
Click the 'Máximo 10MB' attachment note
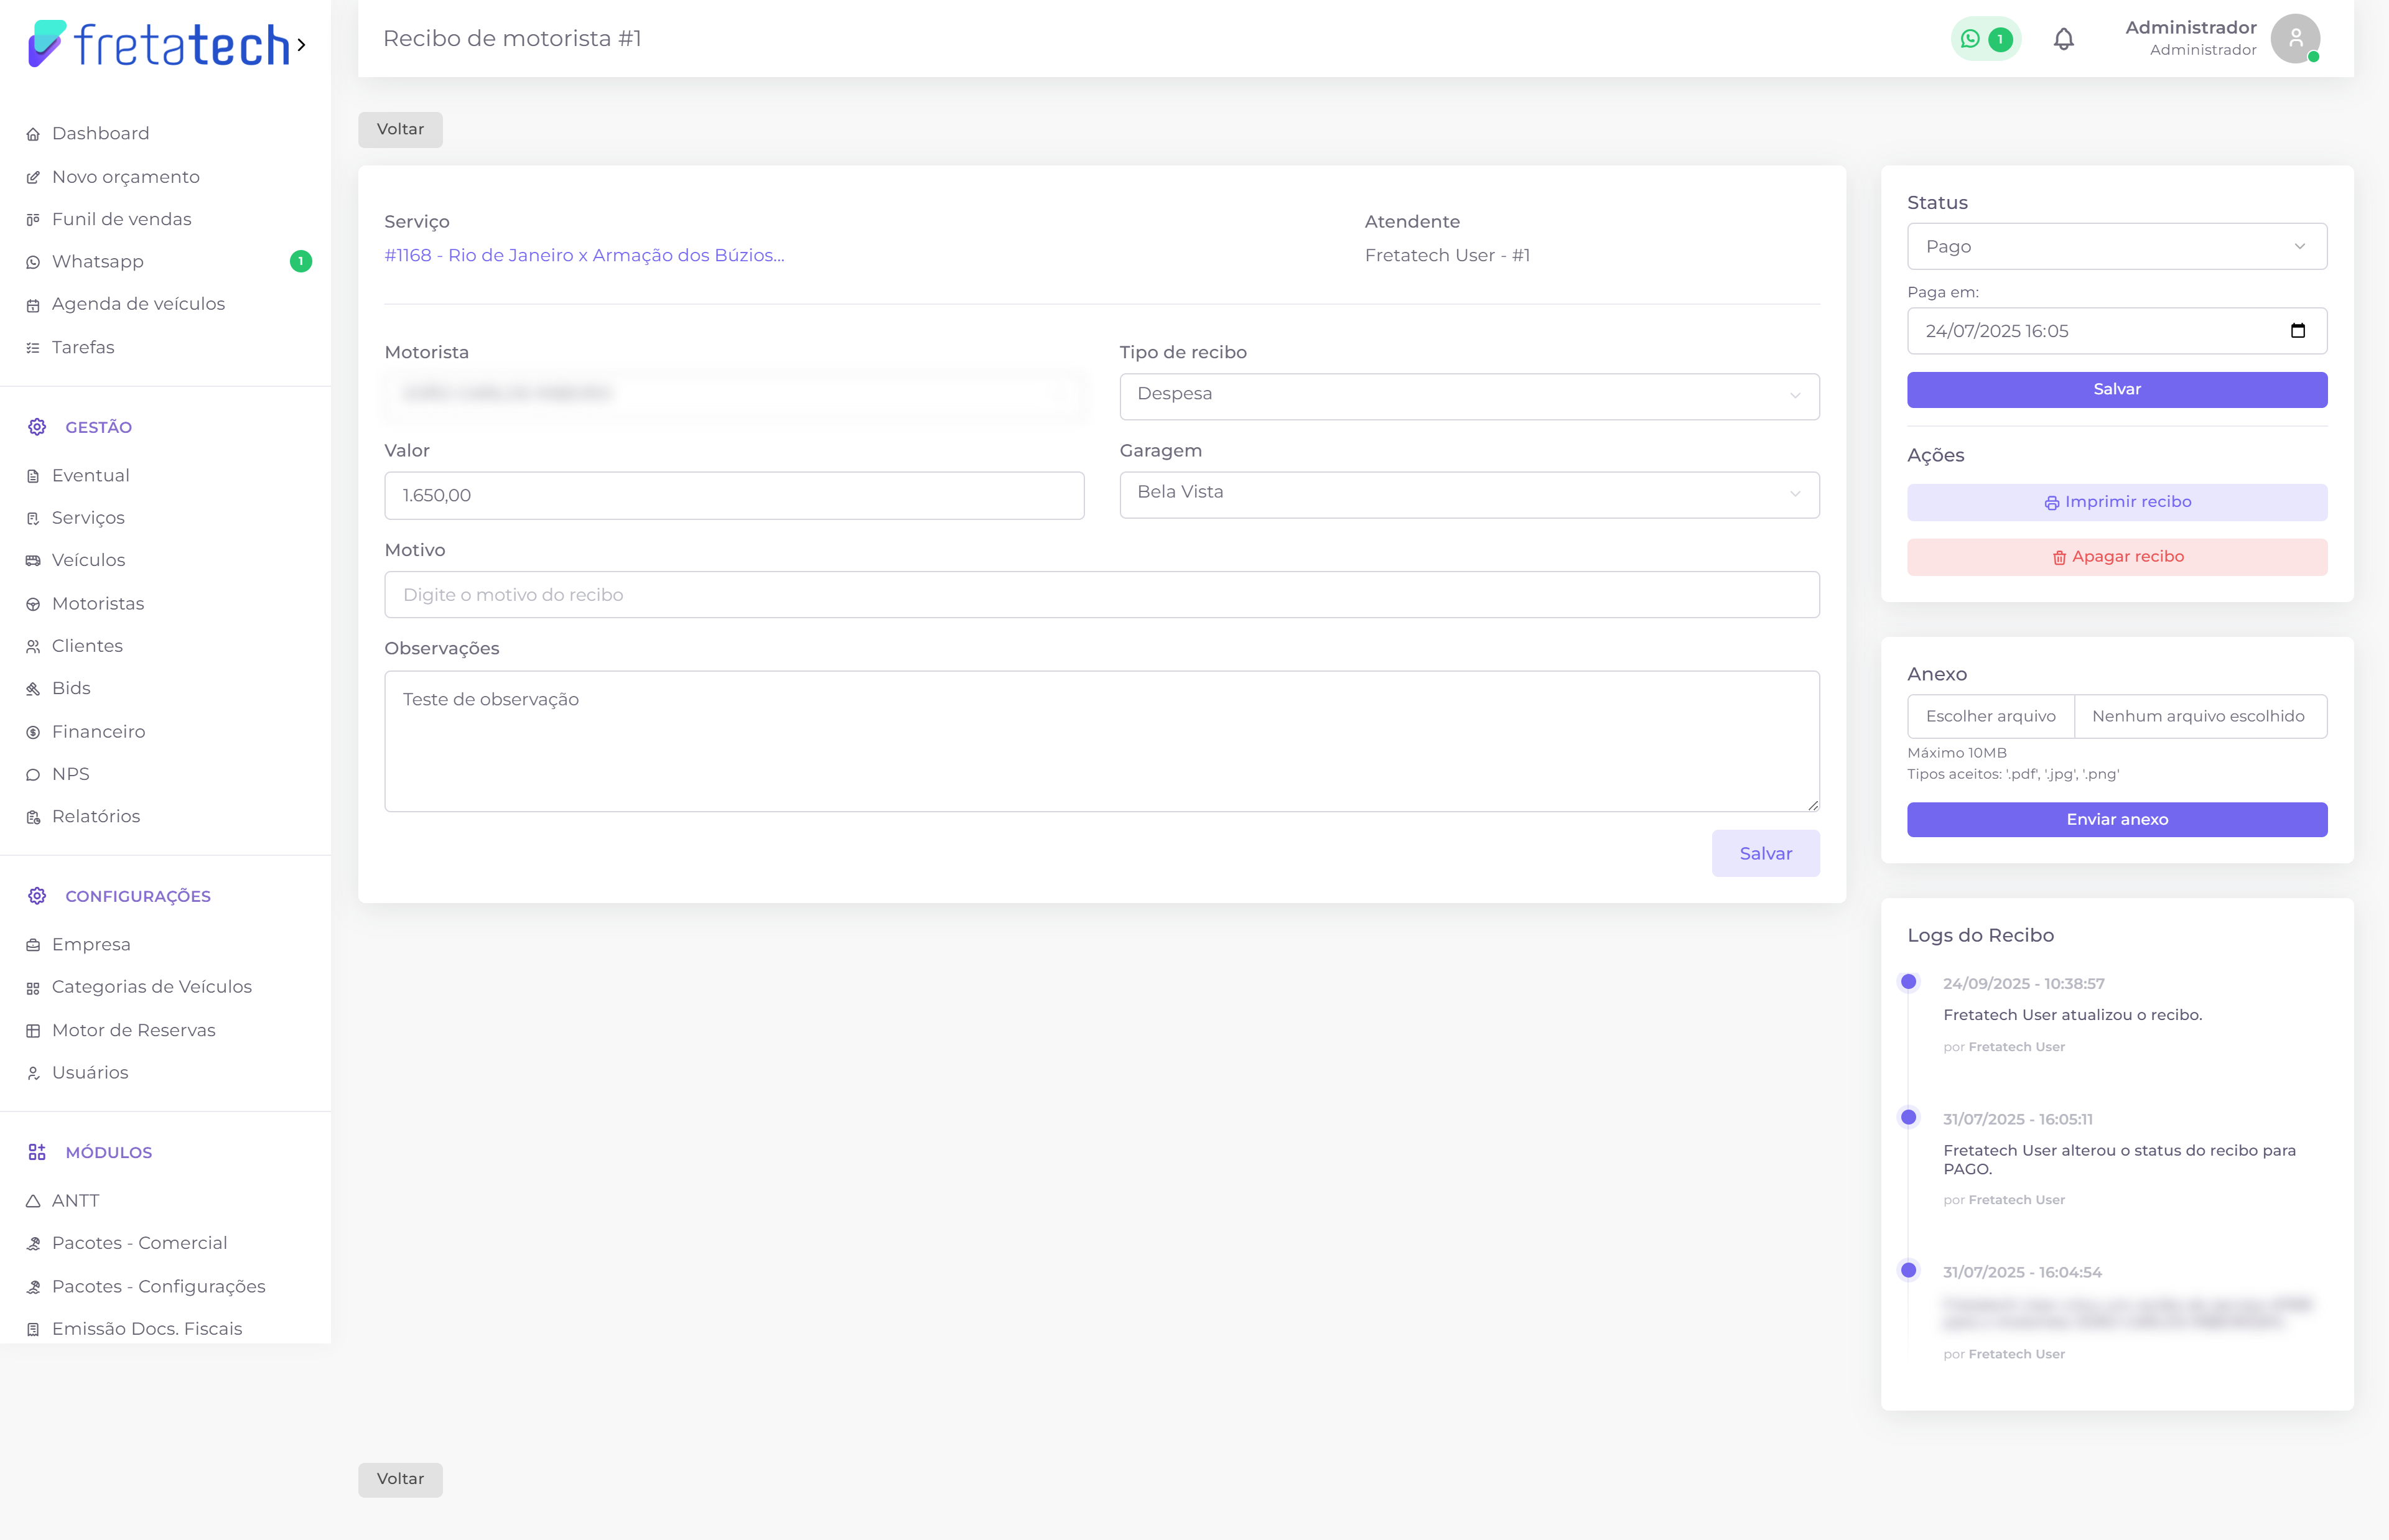click(x=1956, y=753)
